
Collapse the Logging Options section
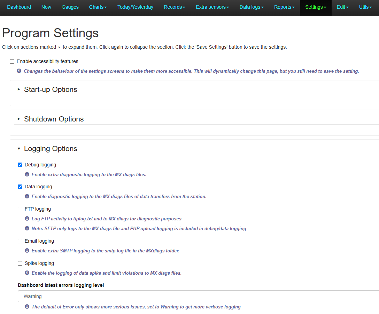[x=51, y=149]
